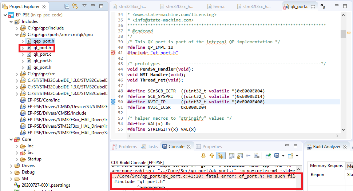Go to next error in console
The image size is (353, 191).
(203, 156)
